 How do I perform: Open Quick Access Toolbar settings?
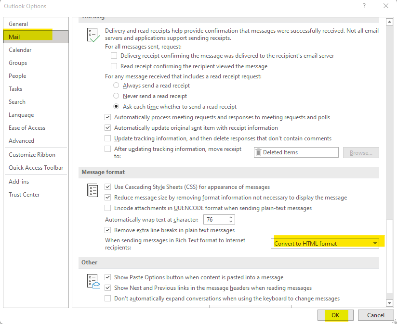[36, 167]
